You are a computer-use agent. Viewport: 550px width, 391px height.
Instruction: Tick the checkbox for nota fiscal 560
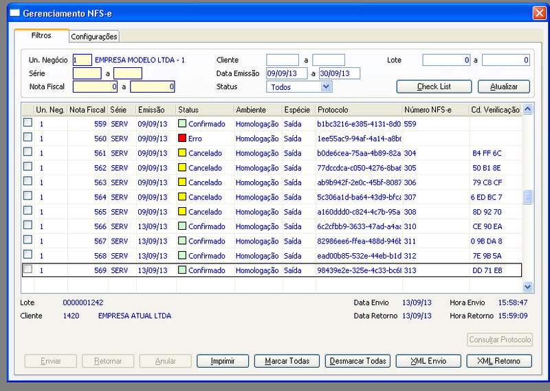pyautogui.click(x=27, y=137)
